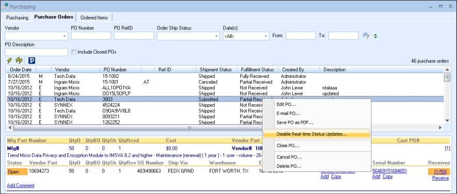Sort by the Shipment Status column header
This screenshot has height=194, width=457.
pos(216,70)
